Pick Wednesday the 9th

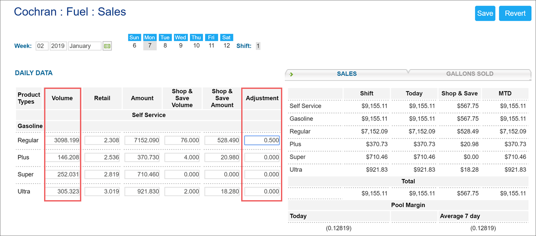181,42
